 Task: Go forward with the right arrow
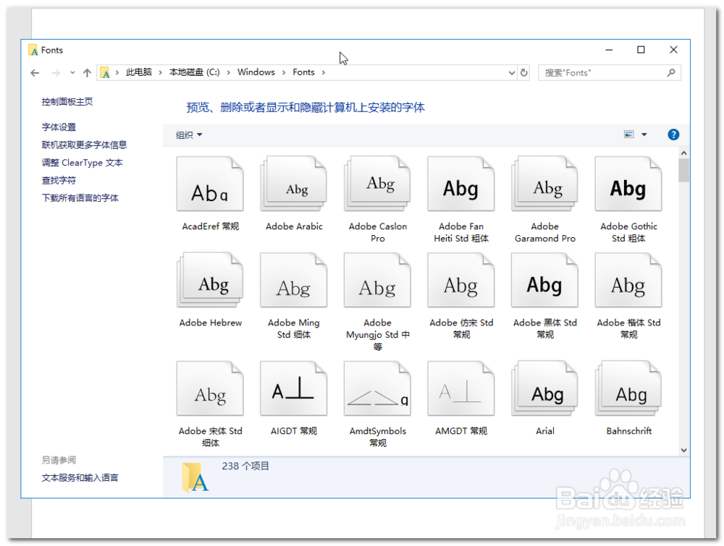click(x=56, y=73)
